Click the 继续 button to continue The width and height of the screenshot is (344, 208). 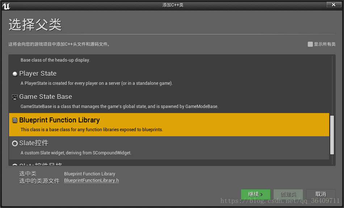click(x=255, y=194)
